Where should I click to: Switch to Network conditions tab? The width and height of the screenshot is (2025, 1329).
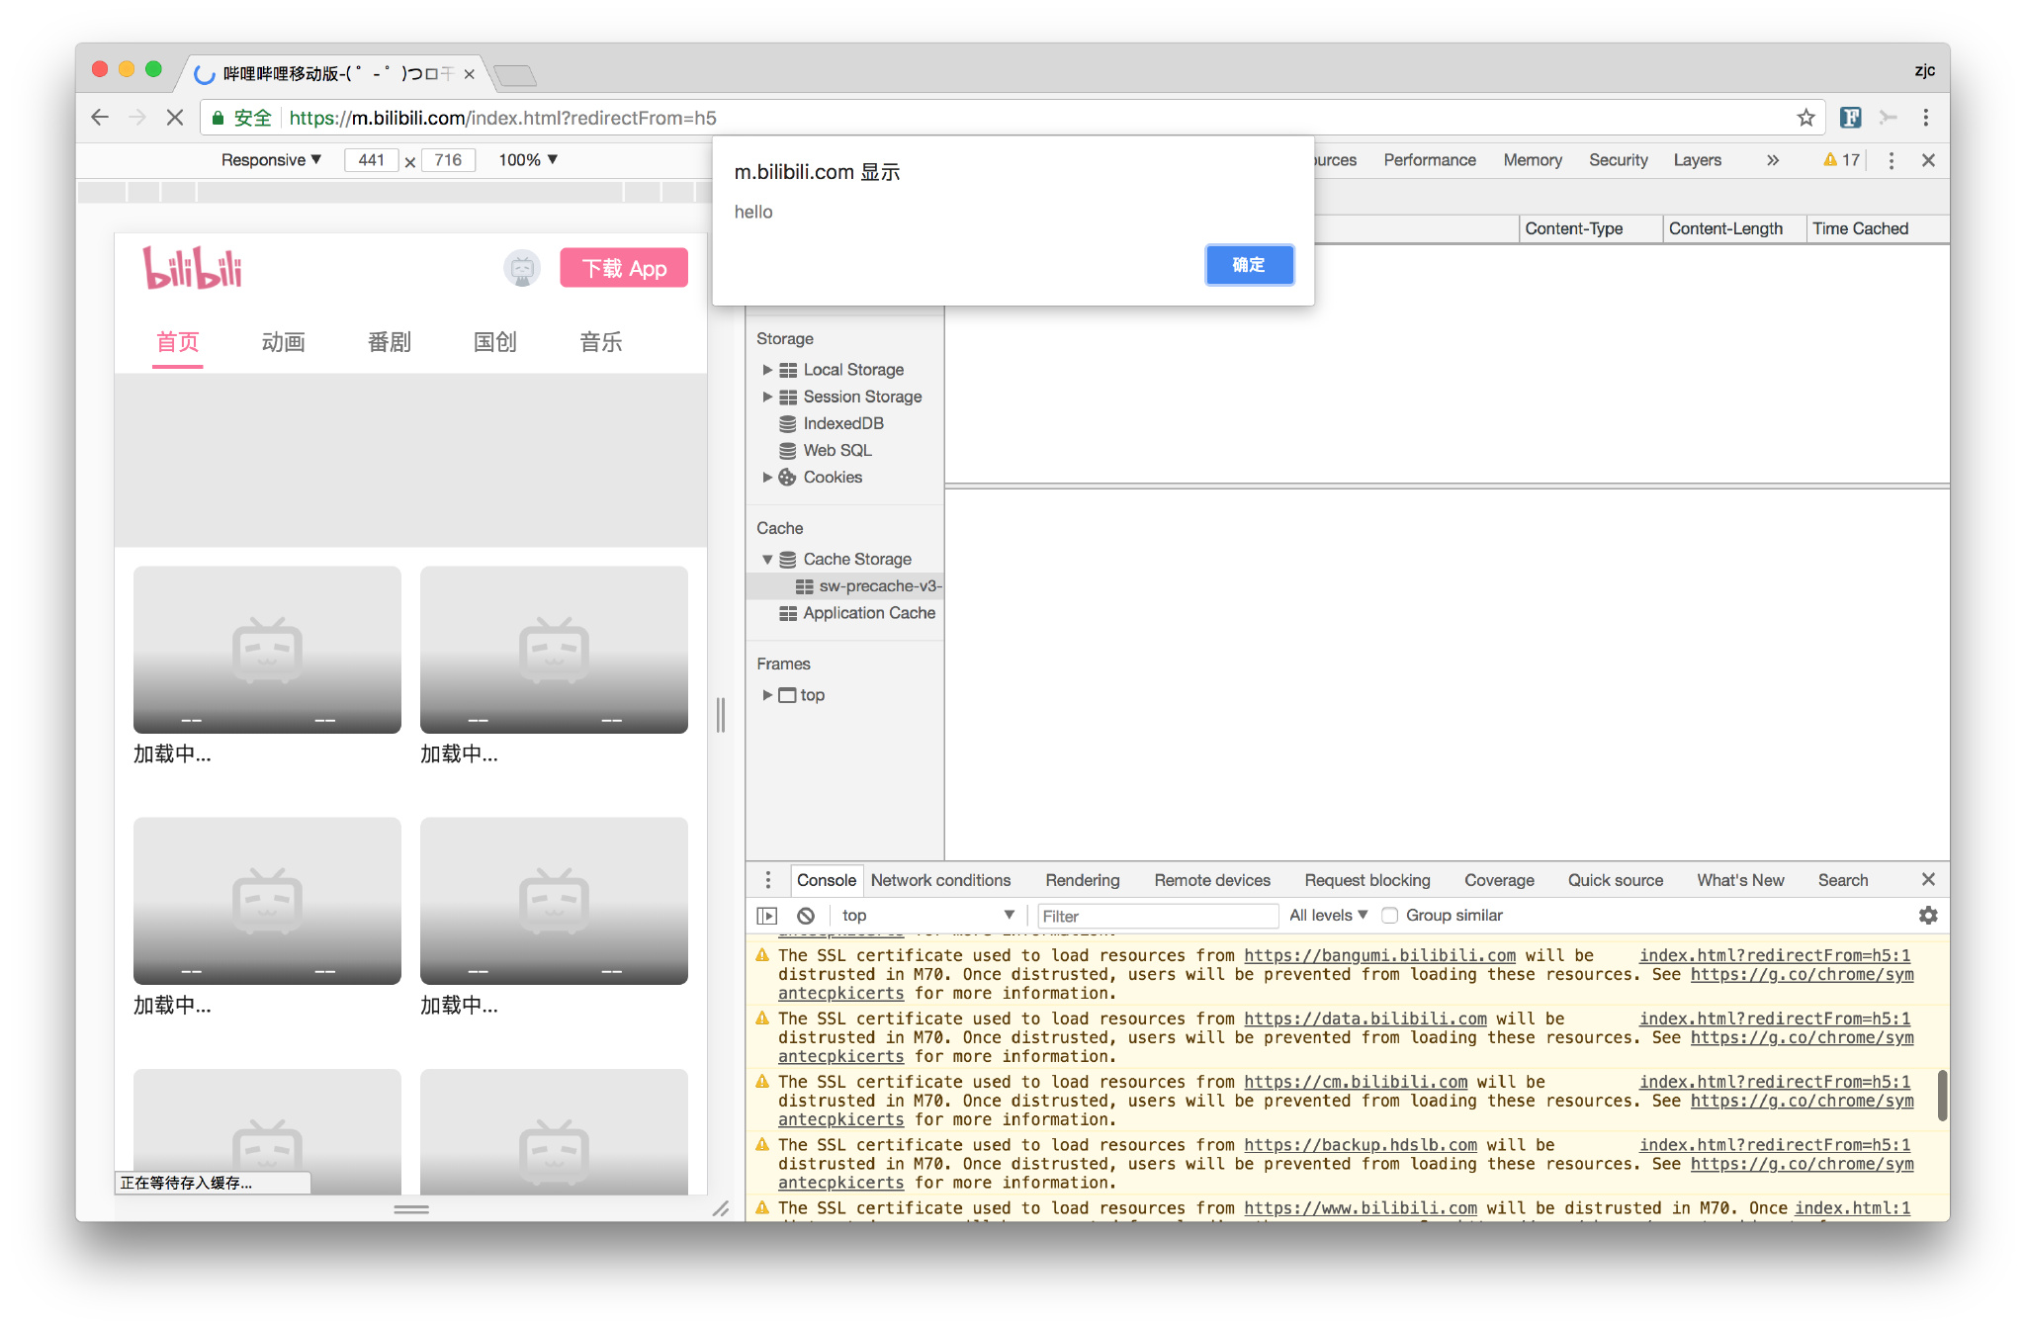(940, 880)
